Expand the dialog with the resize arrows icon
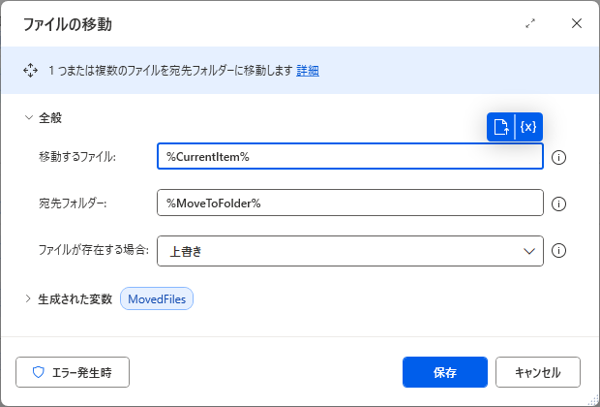 pos(530,23)
